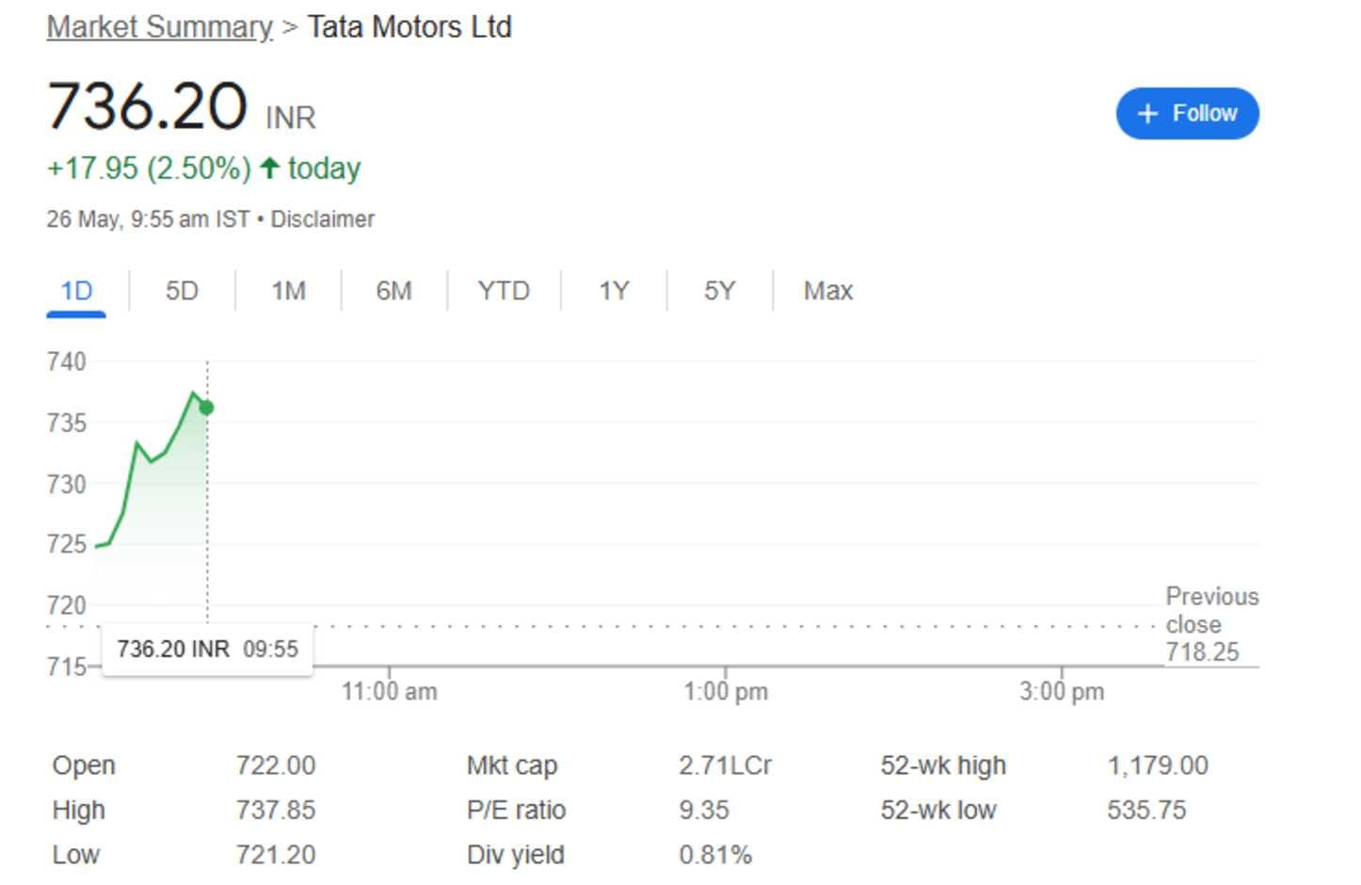This screenshot has width=1361, height=885.
Task: View the YTD performance tab
Action: pos(504,291)
